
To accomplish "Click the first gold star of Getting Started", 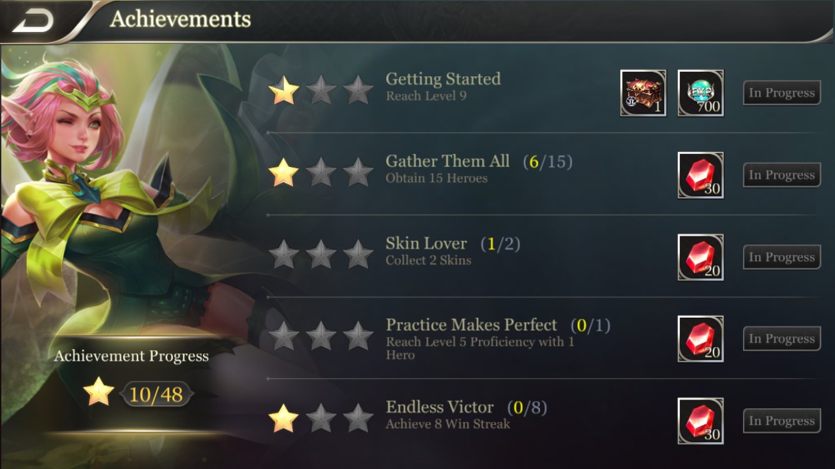I will coord(284,91).
